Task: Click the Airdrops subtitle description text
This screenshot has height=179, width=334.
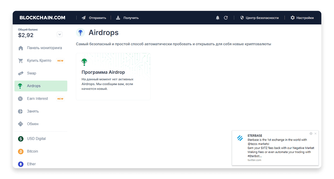Action: (x=173, y=44)
